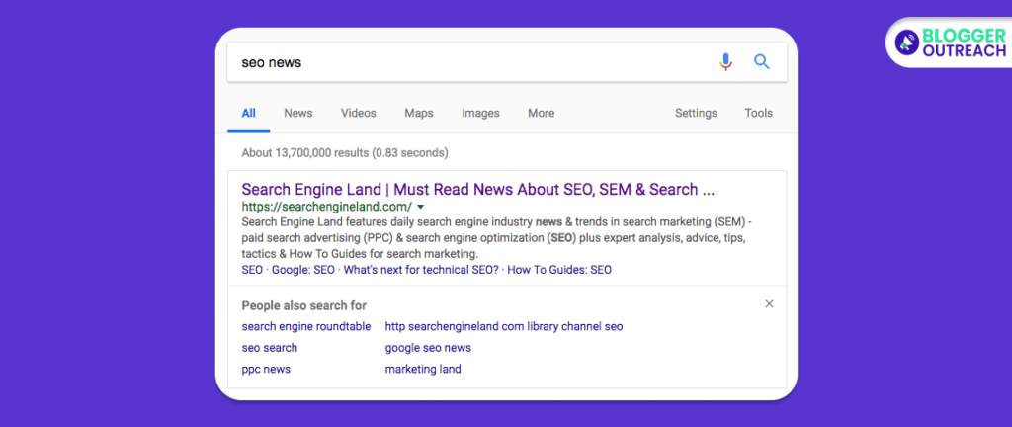The image size is (1012, 427).
Task: Search for search engine roundtable
Action: 306,326
